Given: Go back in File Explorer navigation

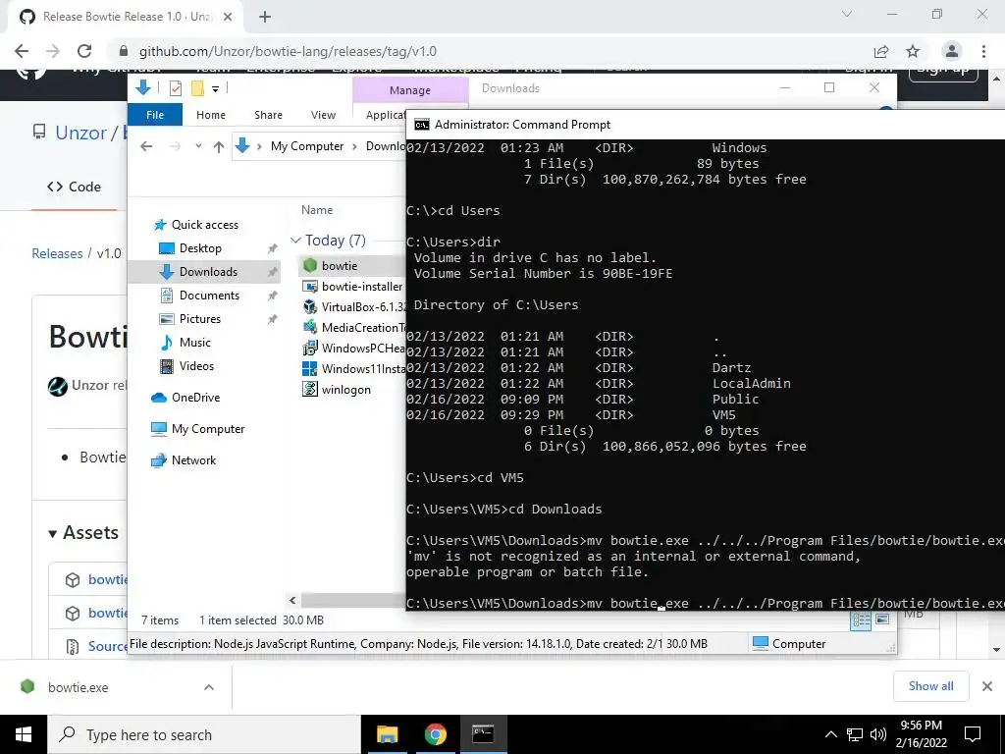Looking at the screenshot, I should click(x=146, y=147).
